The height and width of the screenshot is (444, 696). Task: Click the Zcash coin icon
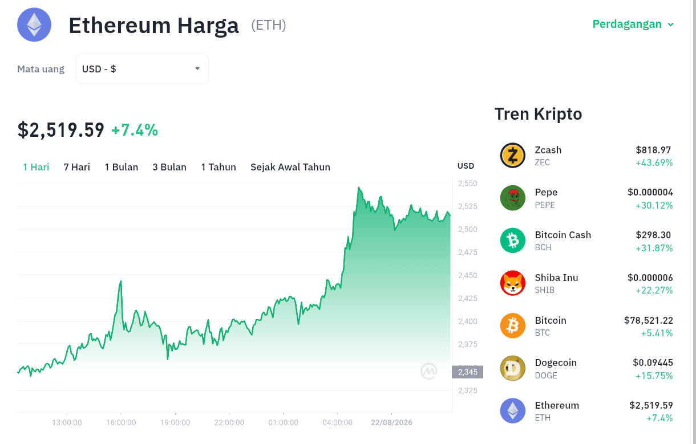(512, 156)
